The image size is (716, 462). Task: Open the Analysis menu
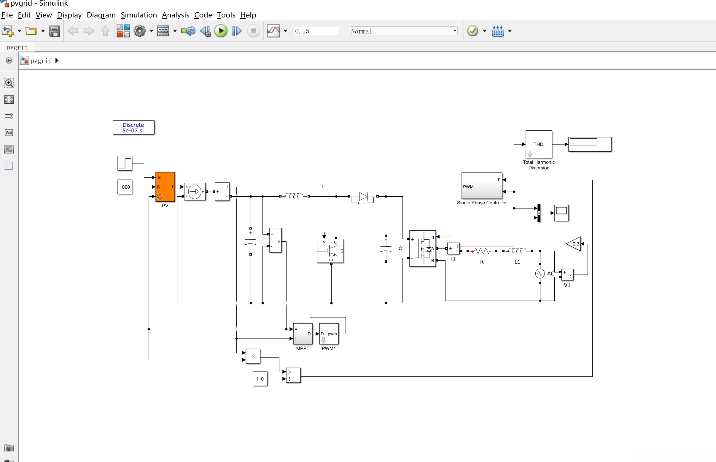[x=176, y=15]
